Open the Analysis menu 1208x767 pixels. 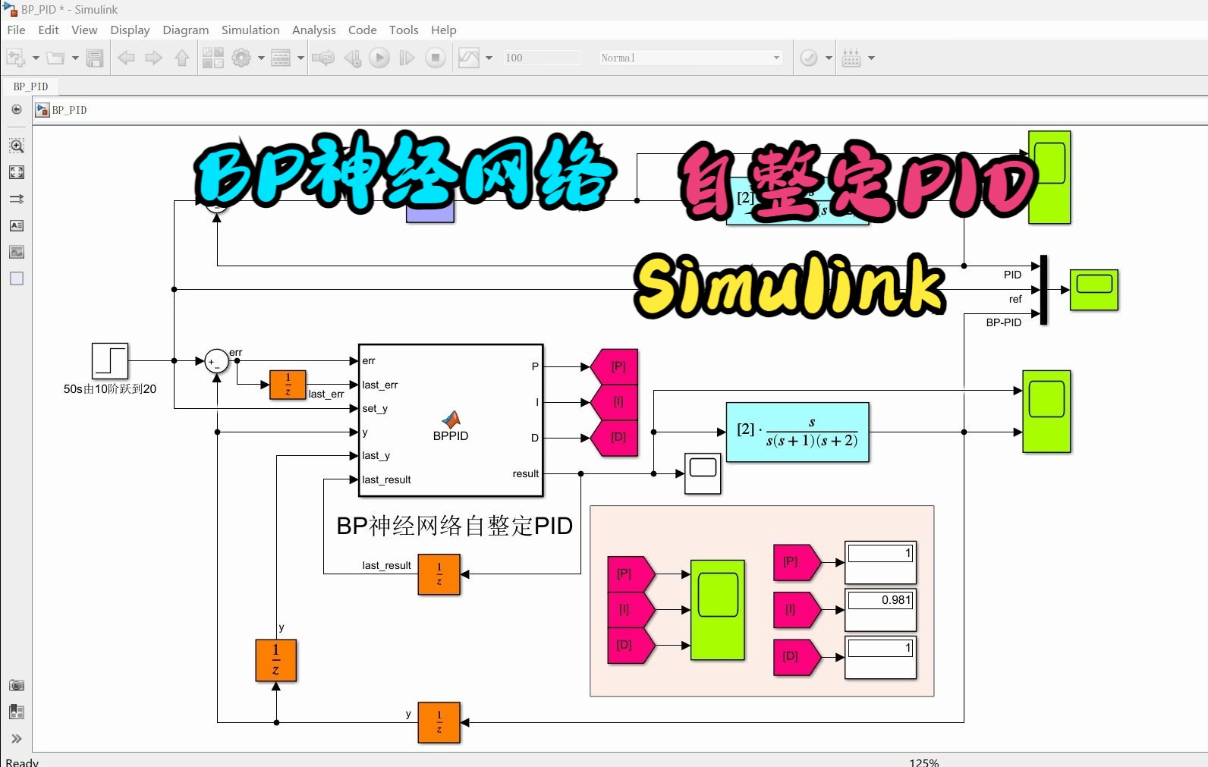[x=313, y=30]
